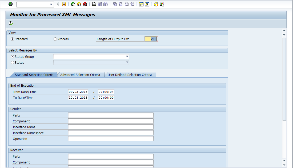Select the Status Group radio button
Image resolution: width=293 pixels, height=168 pixels.
[12, 57]
